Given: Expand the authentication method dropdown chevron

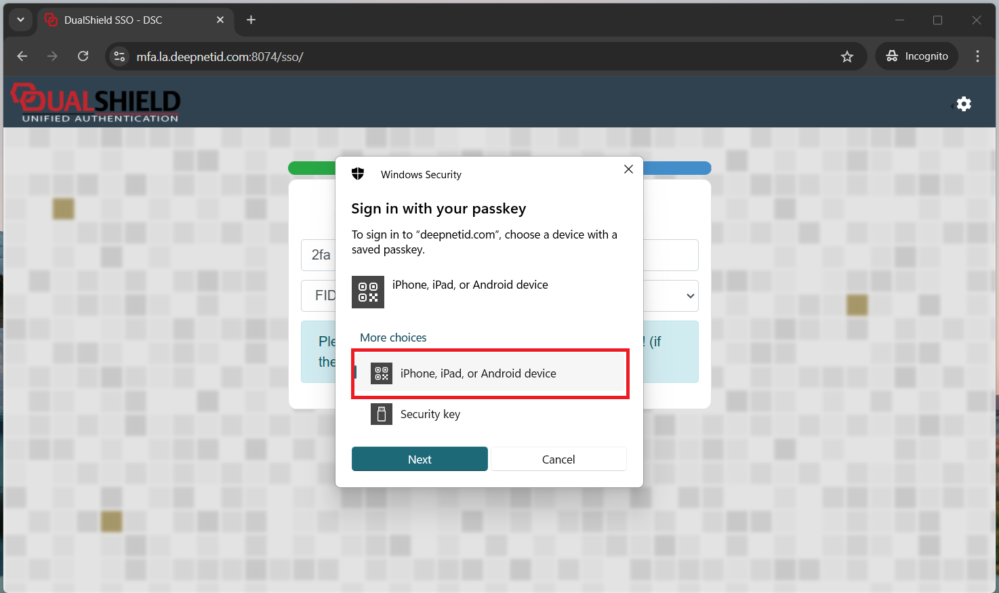Looking at the screenshot, I should (690, 296).
